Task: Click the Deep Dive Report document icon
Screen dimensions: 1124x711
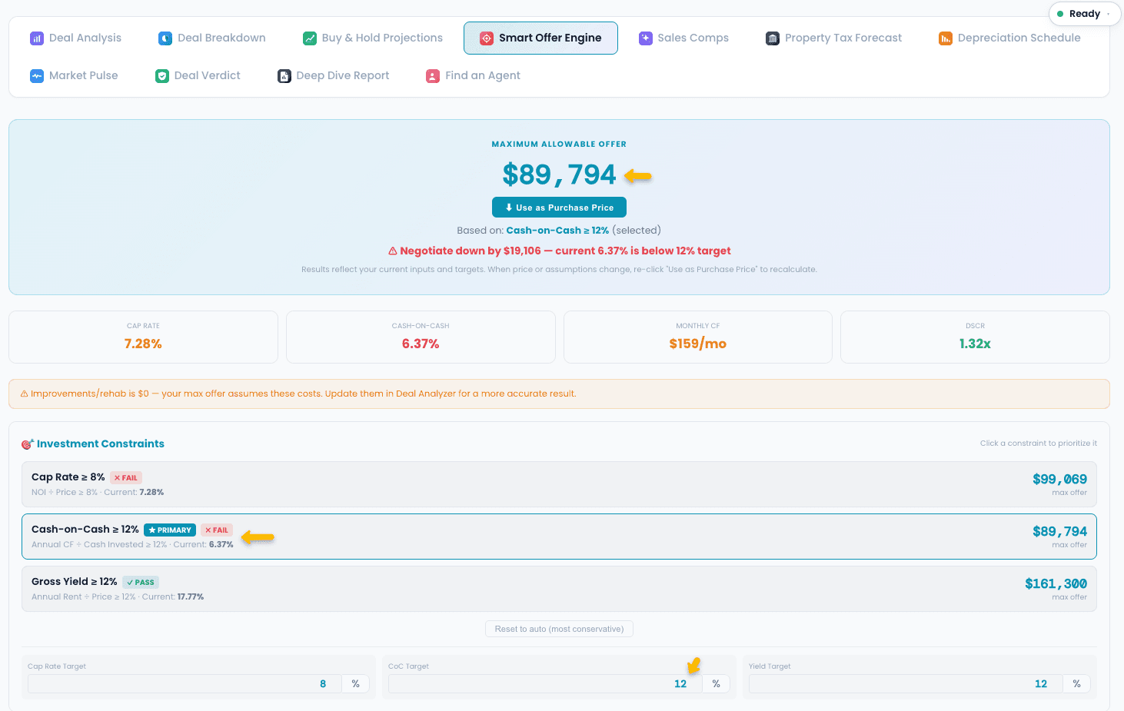Action: (284, 75)
